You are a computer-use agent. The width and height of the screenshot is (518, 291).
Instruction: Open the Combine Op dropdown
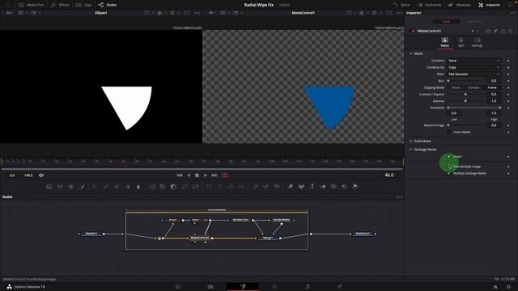(x=473, y=67)
